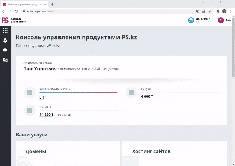Click the address bar URL console.ps.kz/account
235x166 pixels.
[41, 11]
